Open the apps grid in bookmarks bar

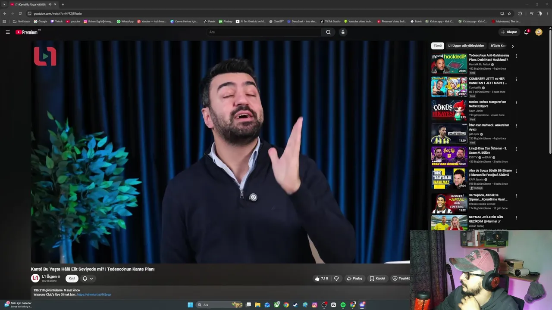pyautogui.click(x=4, y=21)
